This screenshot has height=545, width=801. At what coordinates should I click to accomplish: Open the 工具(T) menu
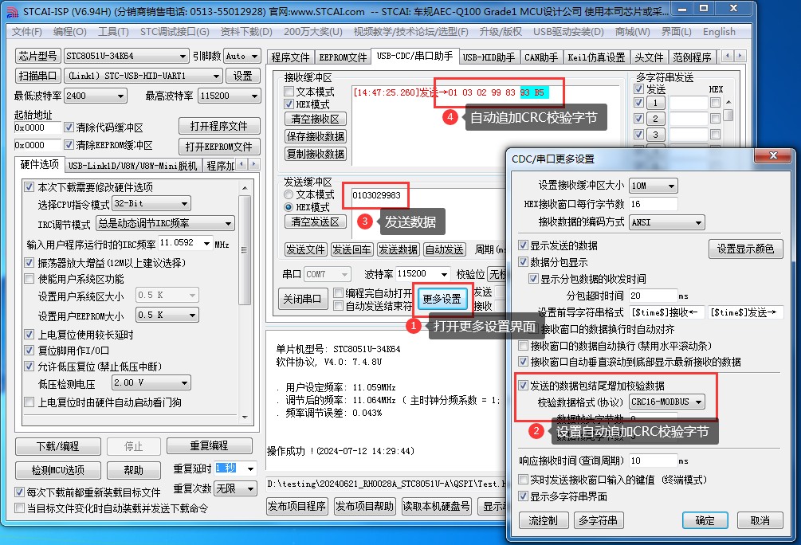click(113, 32)
